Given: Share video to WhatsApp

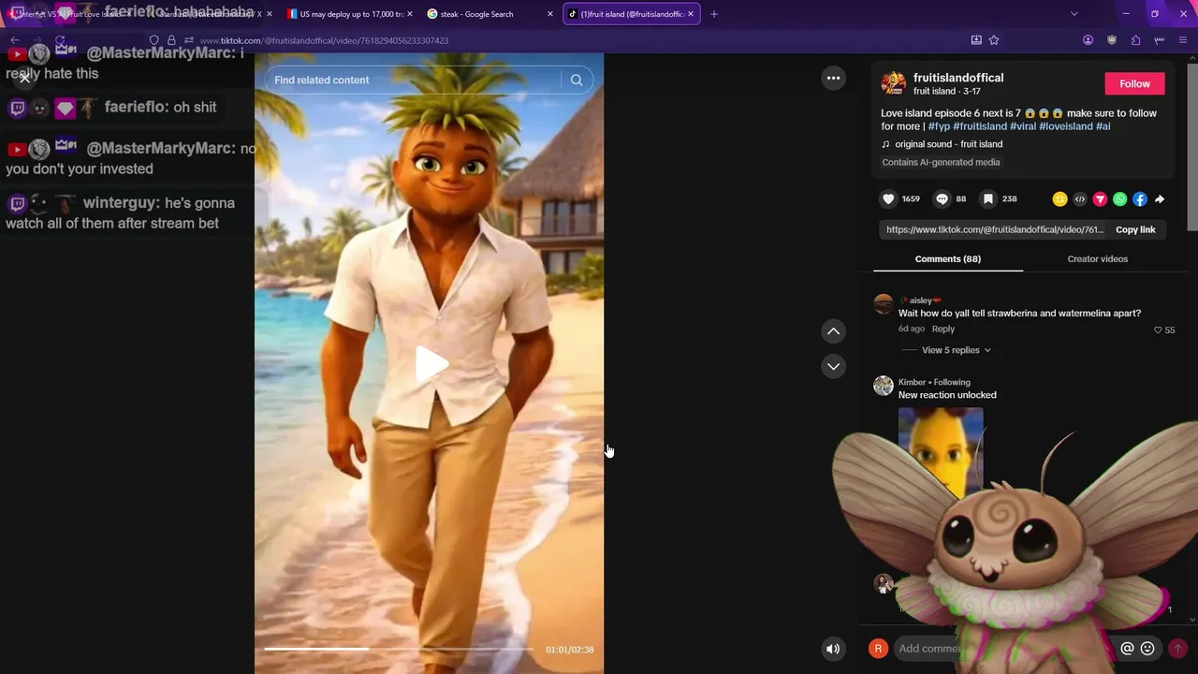Looking at the screenshot, I should [x=1119, y=198].
